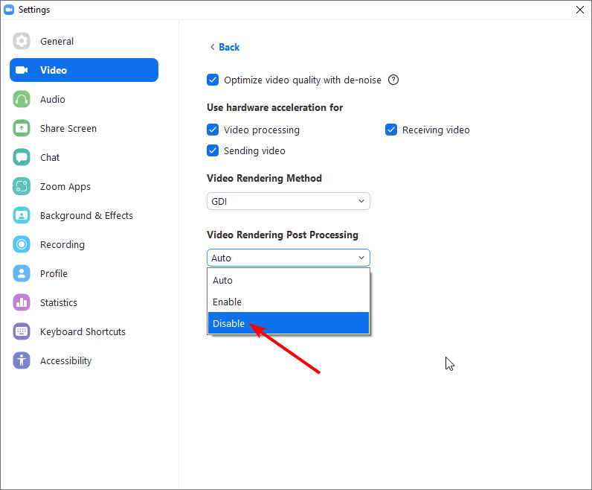Go to Chat settings label
The width and height of the screenshot is (592, 490).
coord(50,158)
